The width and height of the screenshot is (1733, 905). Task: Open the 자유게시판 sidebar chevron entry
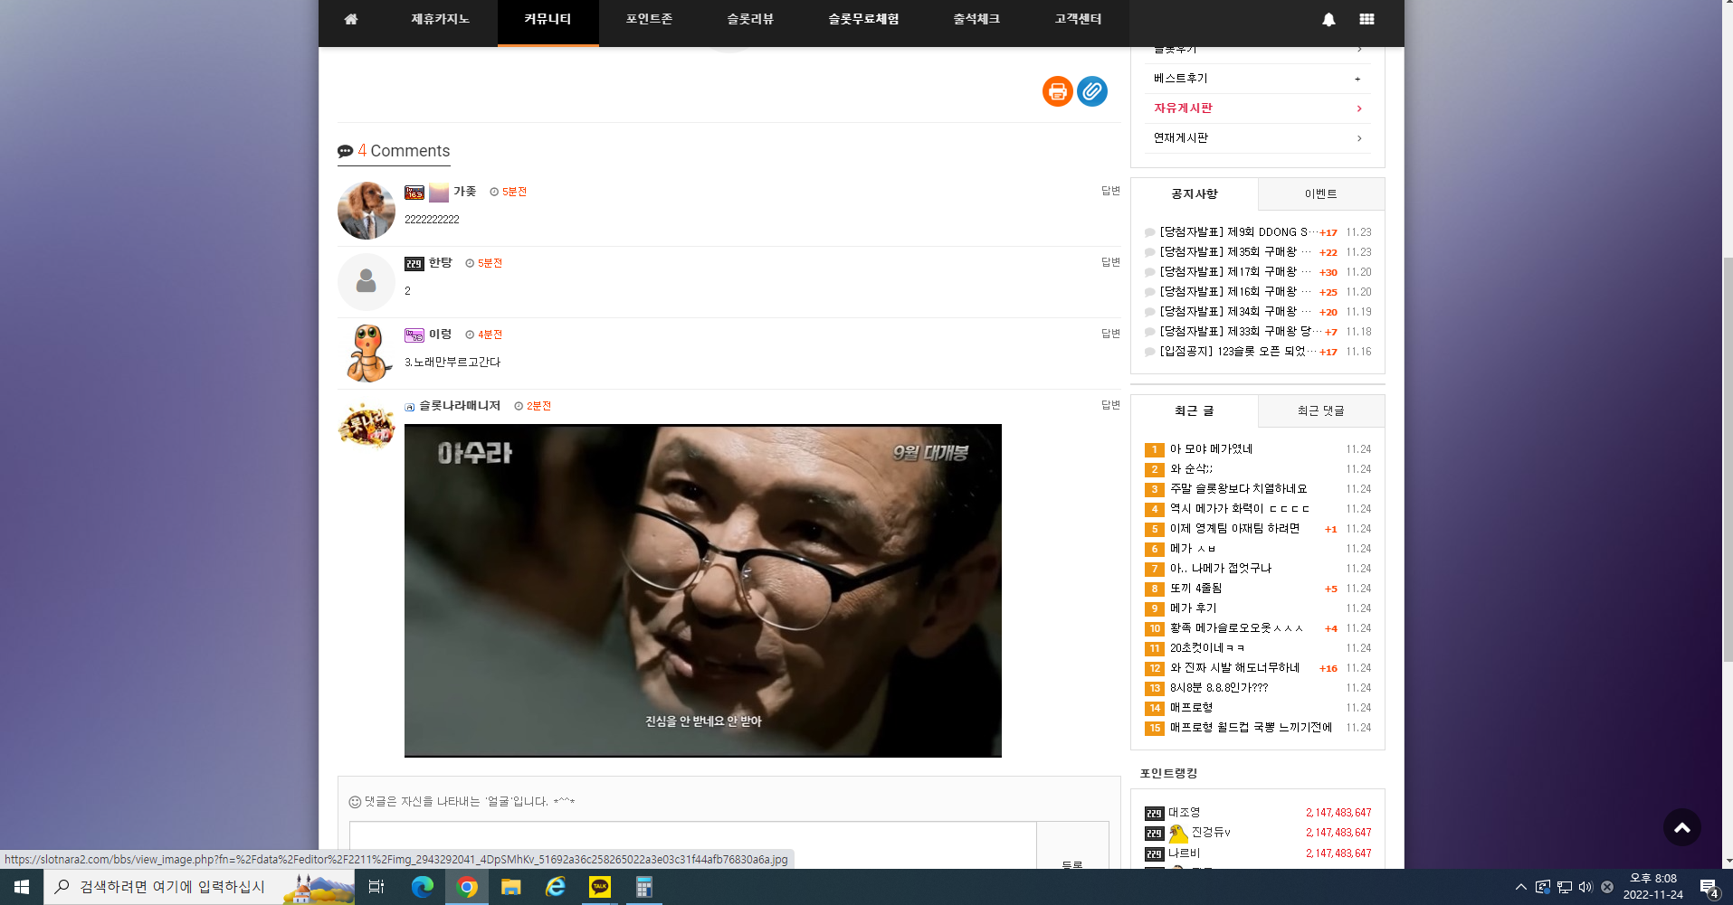point(1258,108)
